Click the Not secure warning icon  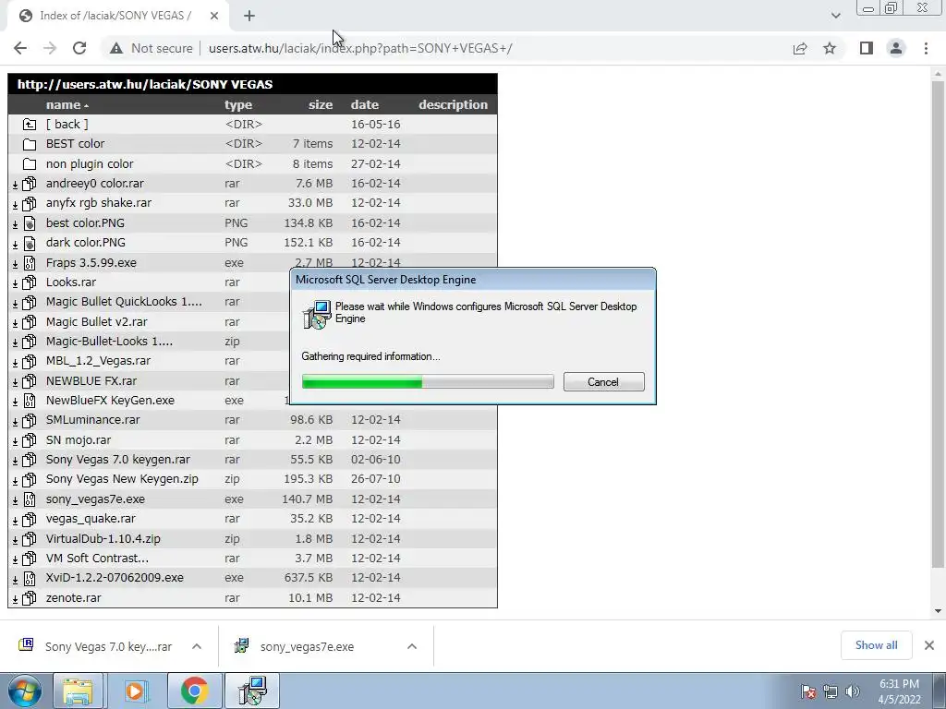click(x=115, y=48)
